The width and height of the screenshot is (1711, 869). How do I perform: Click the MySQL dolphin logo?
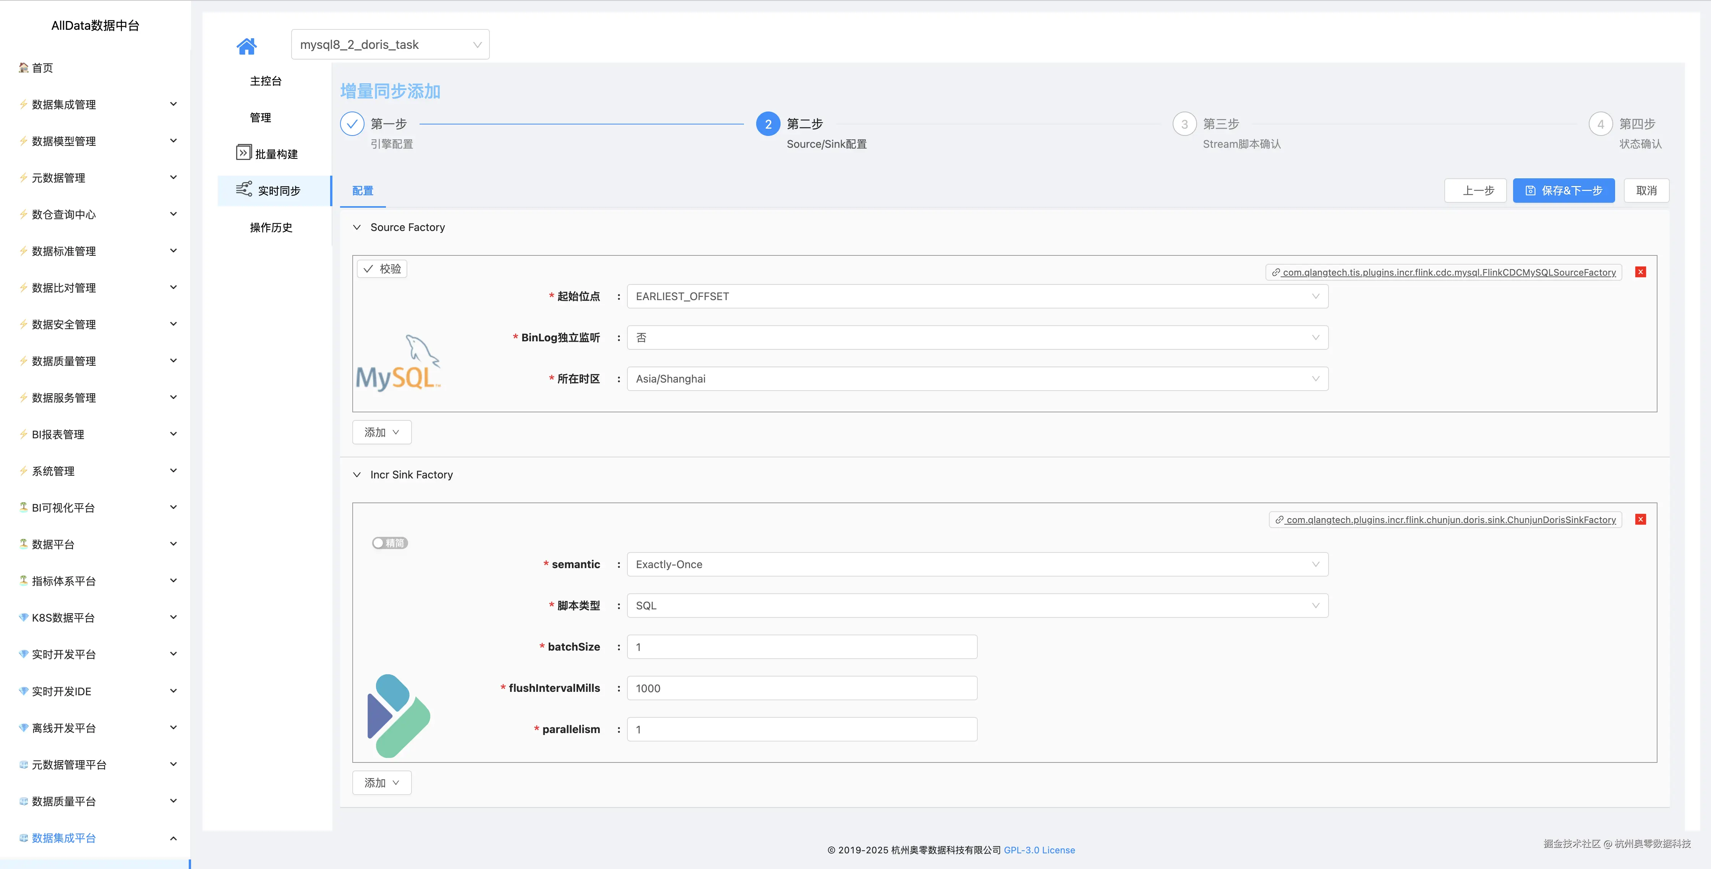point(398,362)
